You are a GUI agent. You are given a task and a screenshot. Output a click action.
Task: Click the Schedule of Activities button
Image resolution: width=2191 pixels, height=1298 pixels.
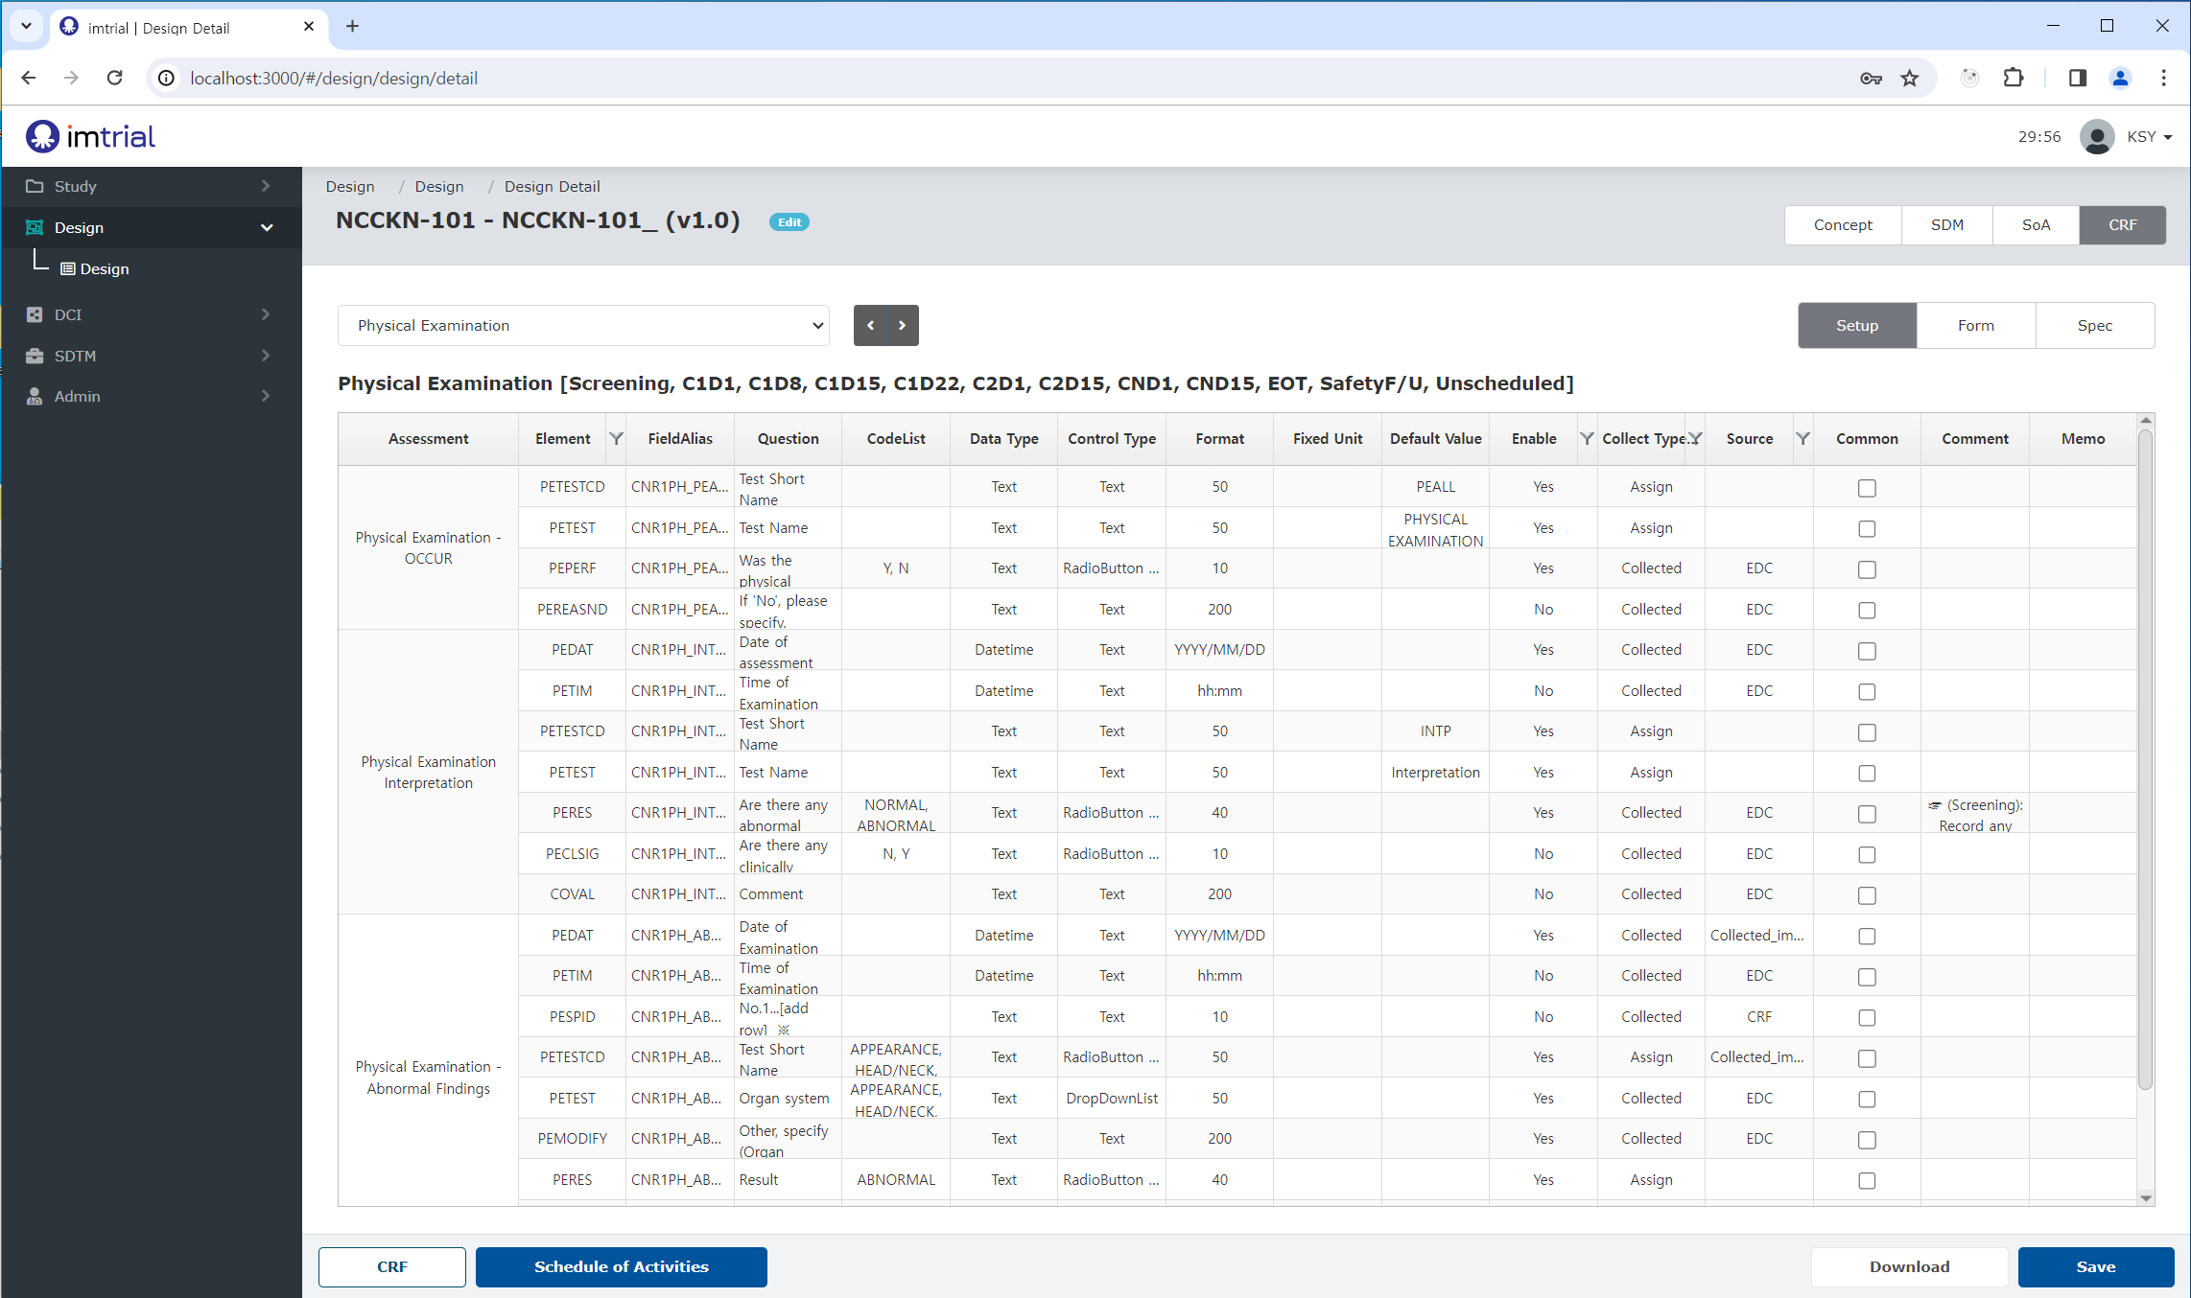point(622,1266)
